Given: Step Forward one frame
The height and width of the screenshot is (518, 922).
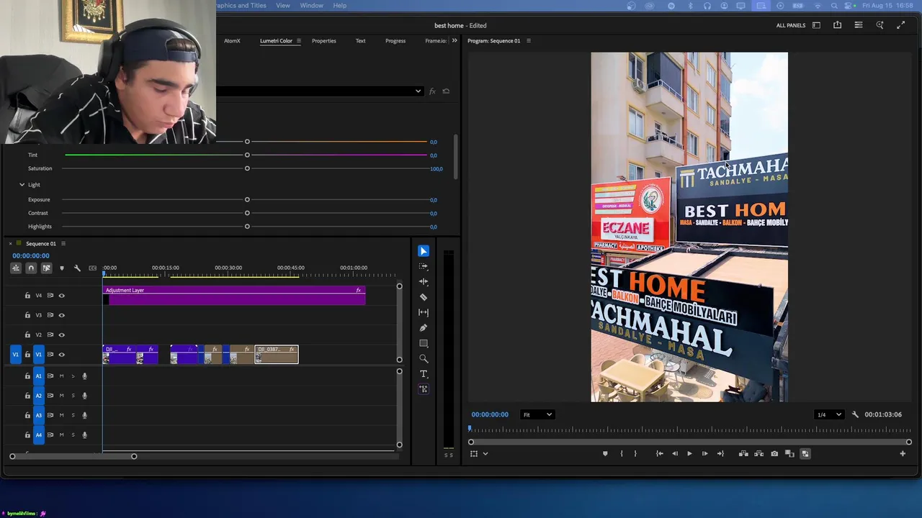Looking at the screenshot, I should (704, 454).
